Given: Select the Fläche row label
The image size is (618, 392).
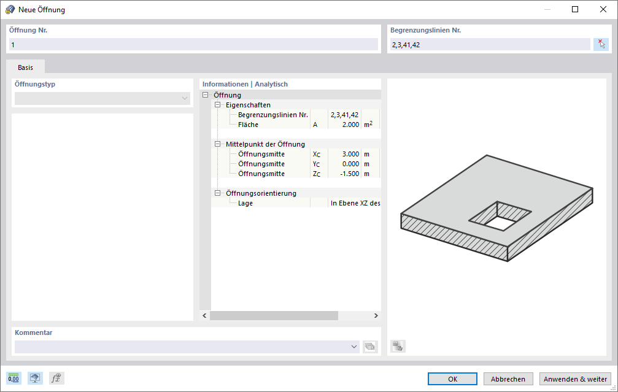Looking at the screenshot, I should tap(248, 125).
